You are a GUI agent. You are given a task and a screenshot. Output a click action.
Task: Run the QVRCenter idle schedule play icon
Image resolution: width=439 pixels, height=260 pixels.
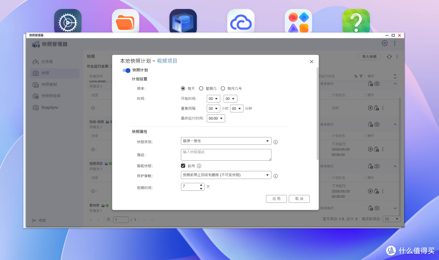370,108
